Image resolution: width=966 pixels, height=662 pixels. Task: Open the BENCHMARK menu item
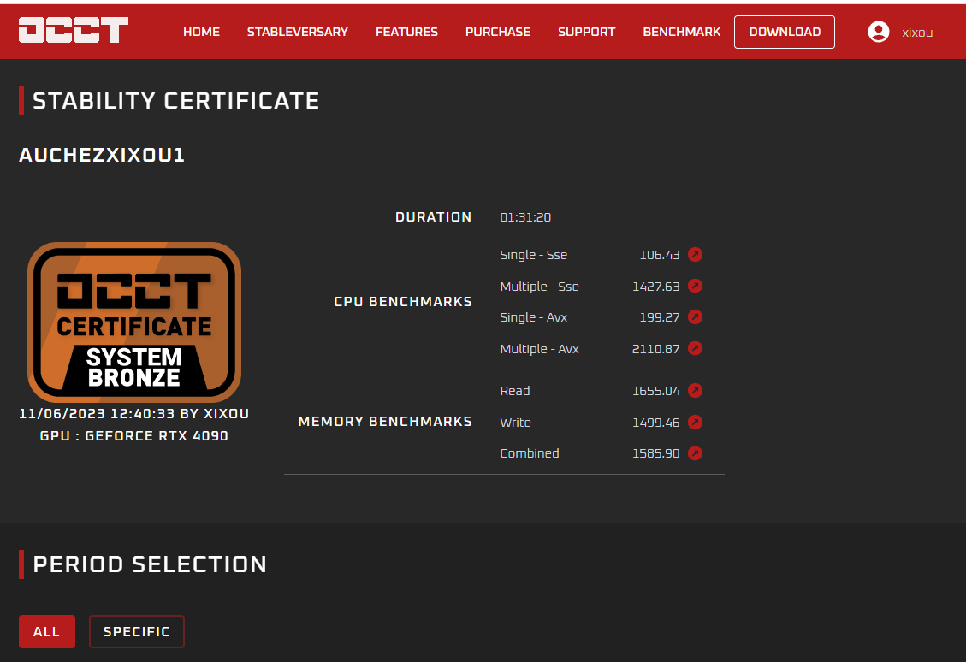pos(681,32)
